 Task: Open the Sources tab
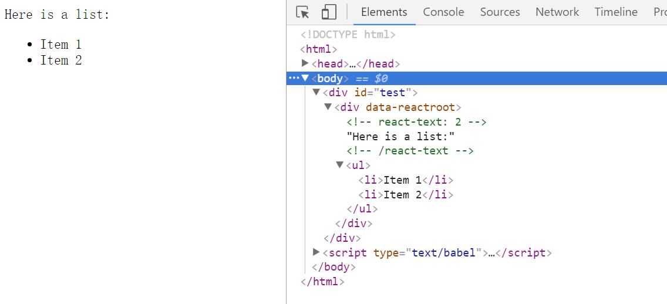500,12
